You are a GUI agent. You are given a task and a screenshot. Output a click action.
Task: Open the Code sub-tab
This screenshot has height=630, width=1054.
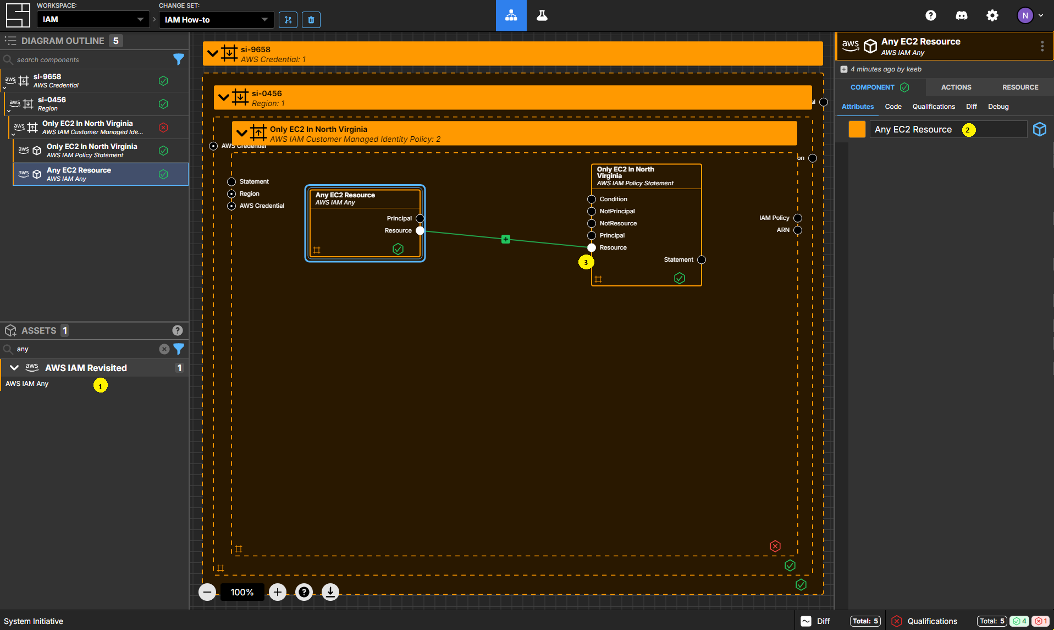(893, 107)
